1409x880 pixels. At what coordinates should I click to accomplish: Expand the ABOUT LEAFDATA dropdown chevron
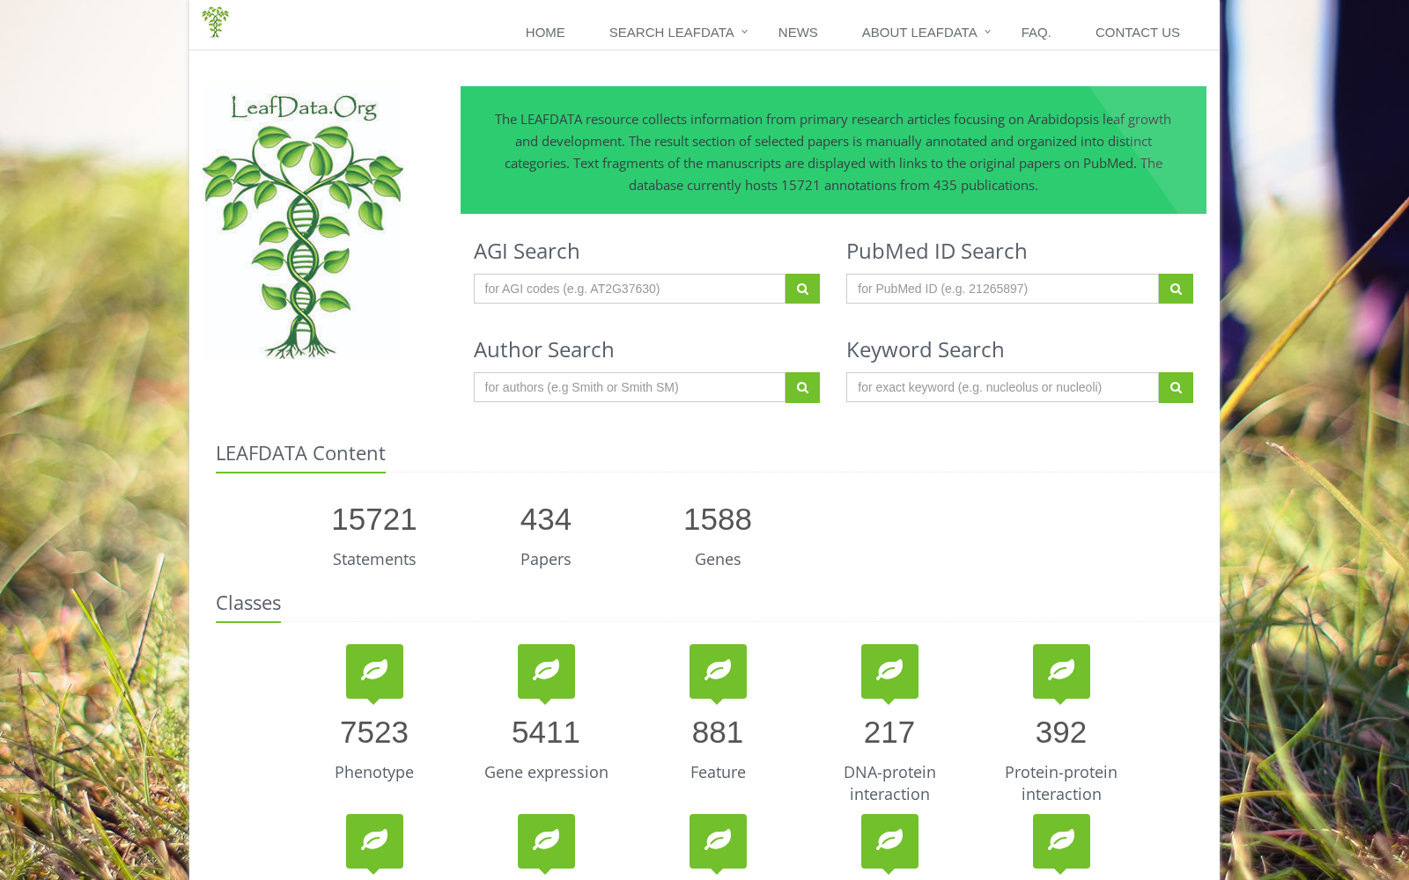point(987,32)
